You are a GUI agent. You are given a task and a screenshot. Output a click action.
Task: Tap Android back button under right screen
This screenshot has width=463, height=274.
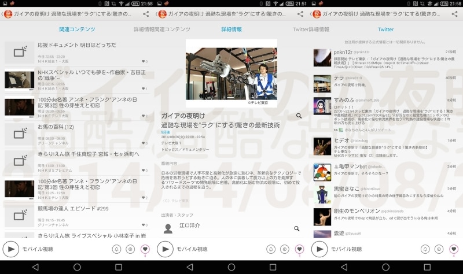(x=344, y=267)
